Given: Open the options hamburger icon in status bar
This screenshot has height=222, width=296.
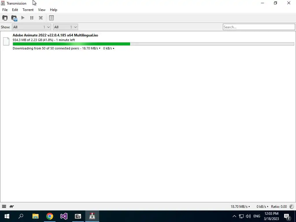Looking at the screenshot, I should [4, 206].
